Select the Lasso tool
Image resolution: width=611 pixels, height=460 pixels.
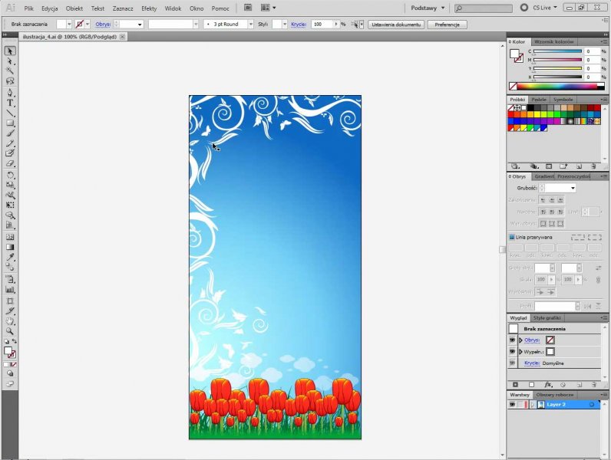11,81
